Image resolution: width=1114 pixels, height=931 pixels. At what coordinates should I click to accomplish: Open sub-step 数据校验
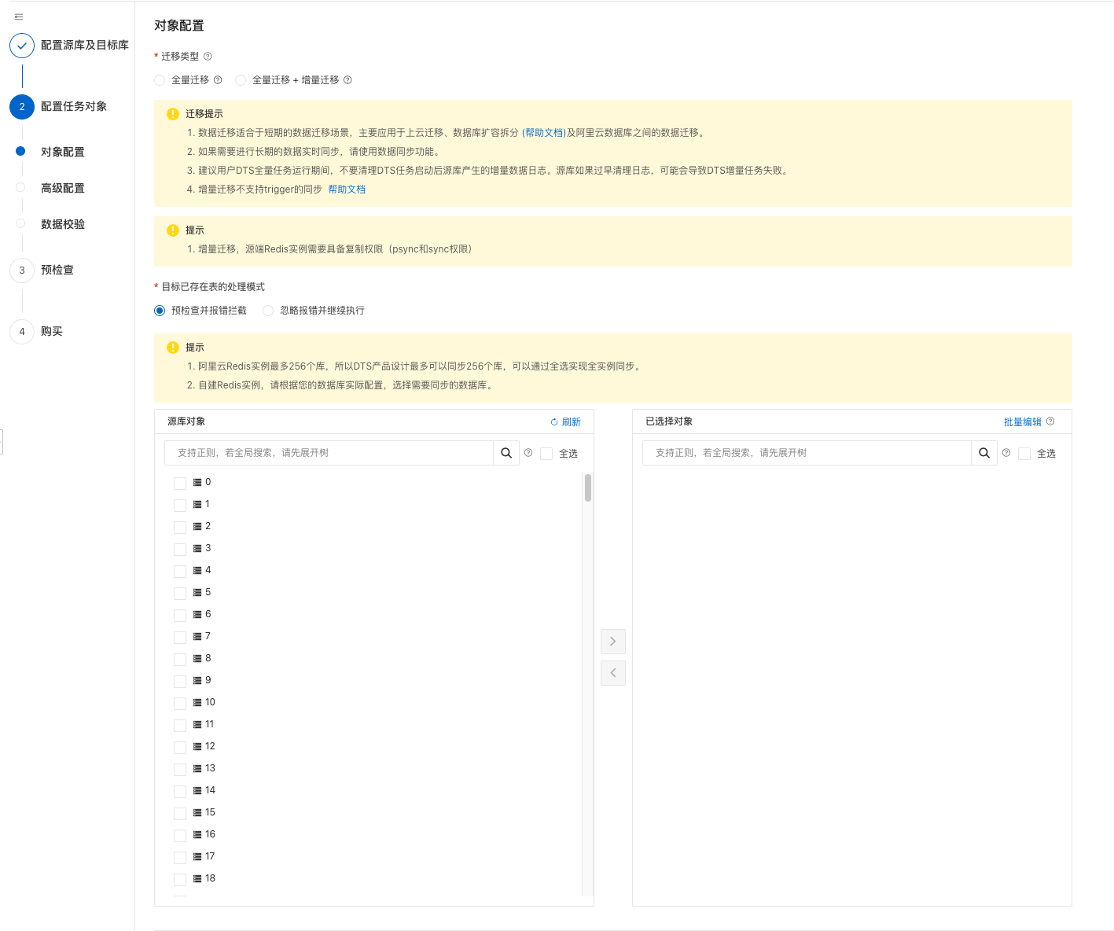pyautogui.click(x=63, y=225)
